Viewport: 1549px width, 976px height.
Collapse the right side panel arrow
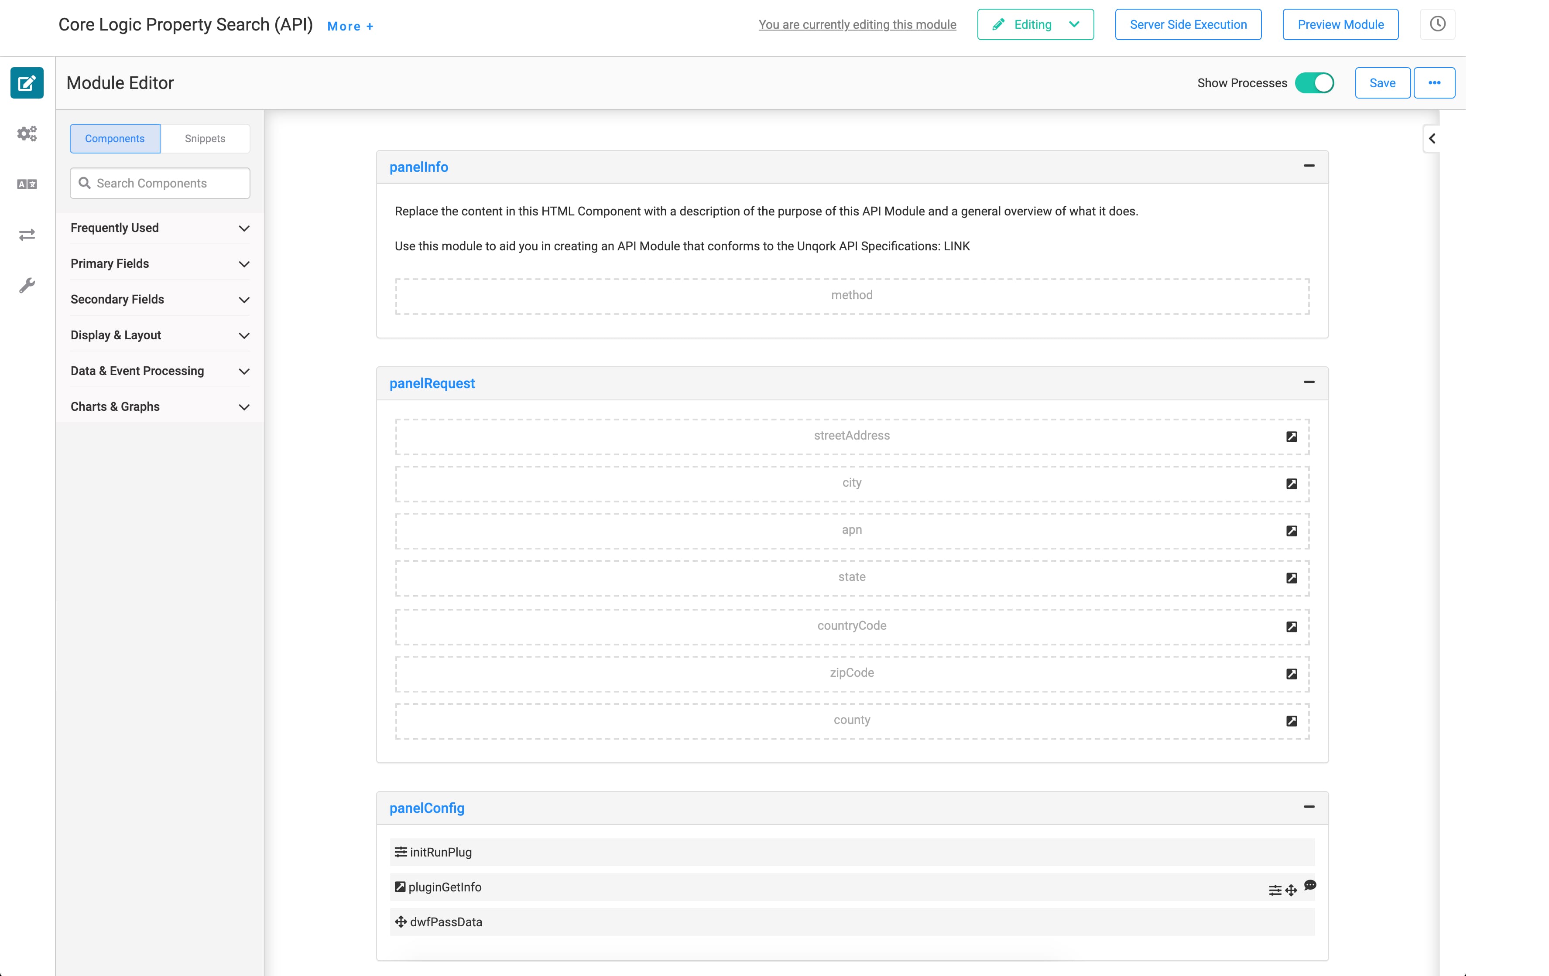[x=1432, y=138]
